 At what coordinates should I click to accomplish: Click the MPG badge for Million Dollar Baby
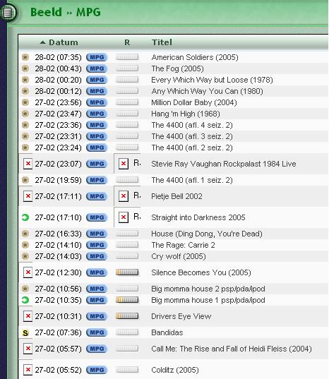tap(97, 102)
